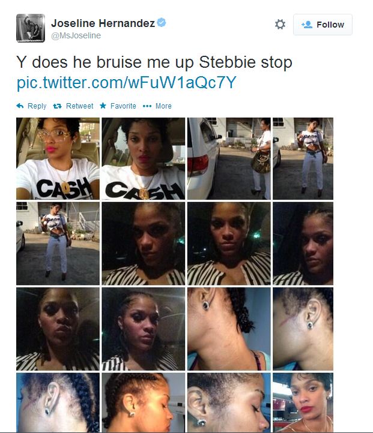Click the Favorite text label
Screen dimensions: 373x433
point(123,106)
